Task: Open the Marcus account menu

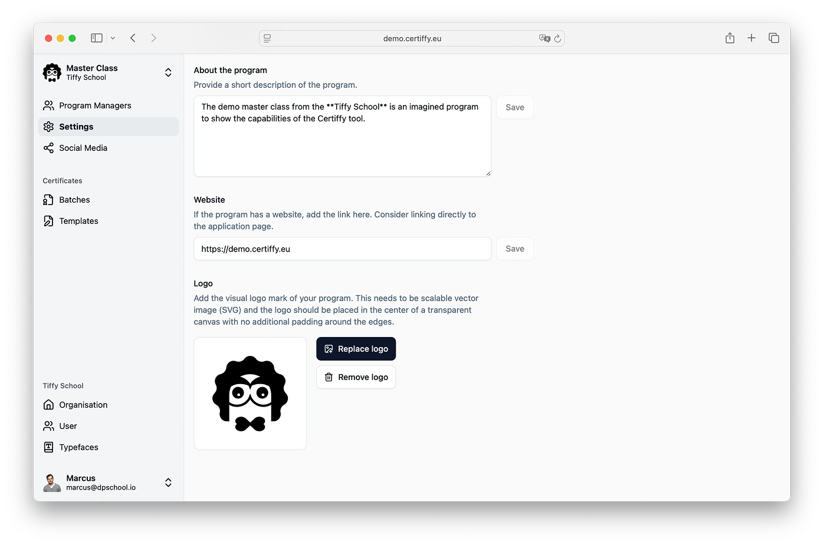Action: click(168, 482)
